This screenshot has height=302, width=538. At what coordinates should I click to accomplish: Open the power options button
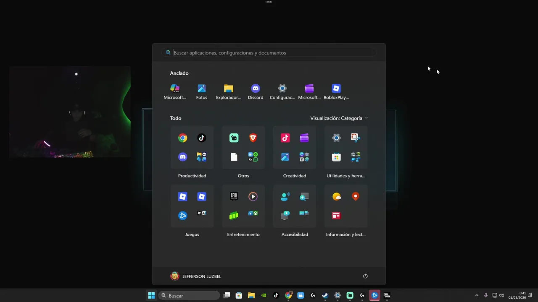tap(365, 276)
